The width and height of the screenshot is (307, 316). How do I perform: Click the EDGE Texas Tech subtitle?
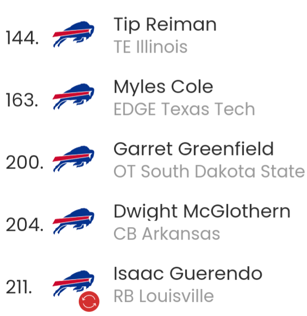tap(184, 109)
